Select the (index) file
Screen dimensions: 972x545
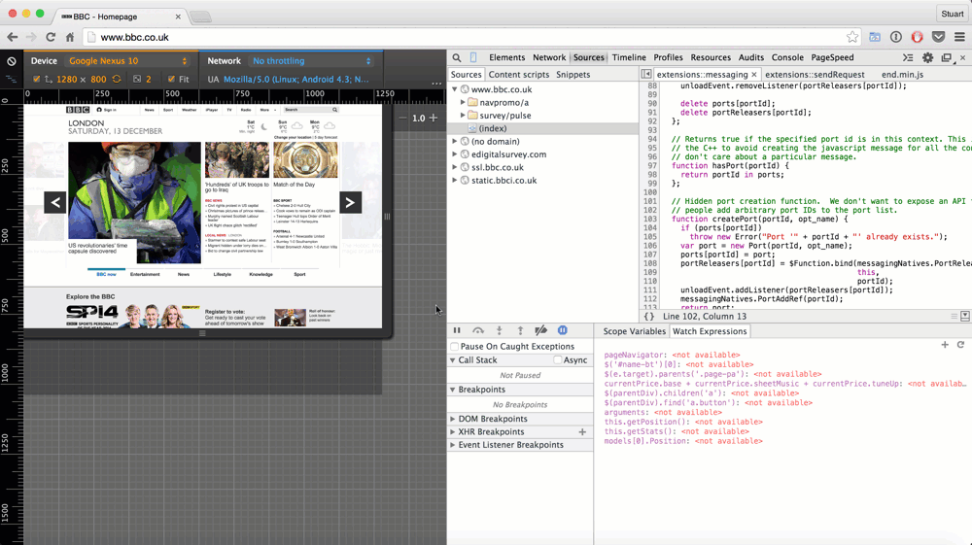[492, 129]
